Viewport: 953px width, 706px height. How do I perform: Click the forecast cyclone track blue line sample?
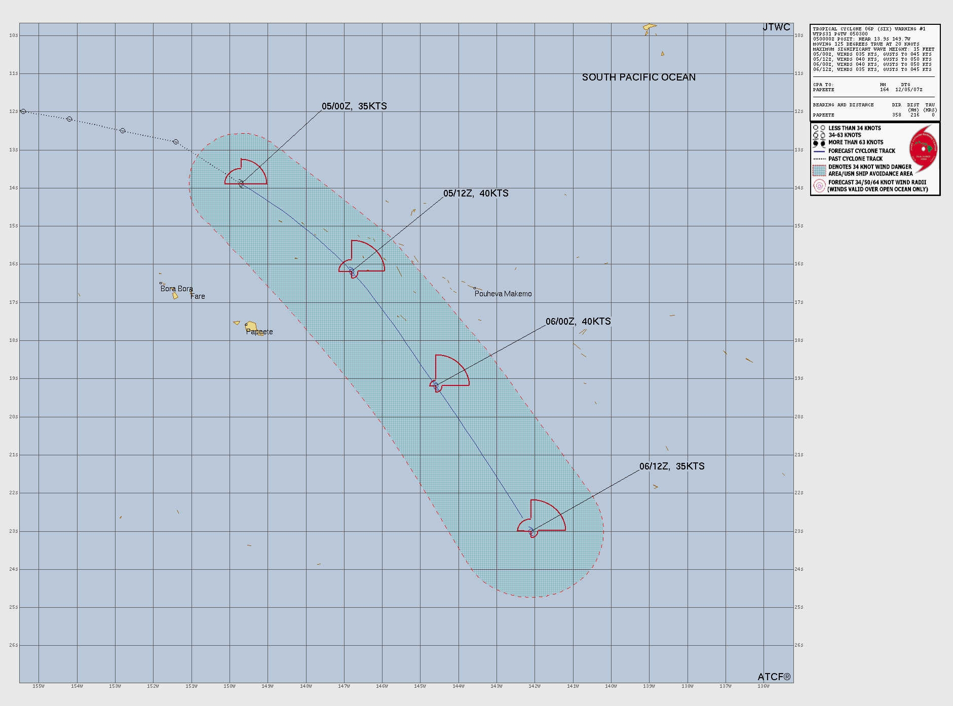819,151
